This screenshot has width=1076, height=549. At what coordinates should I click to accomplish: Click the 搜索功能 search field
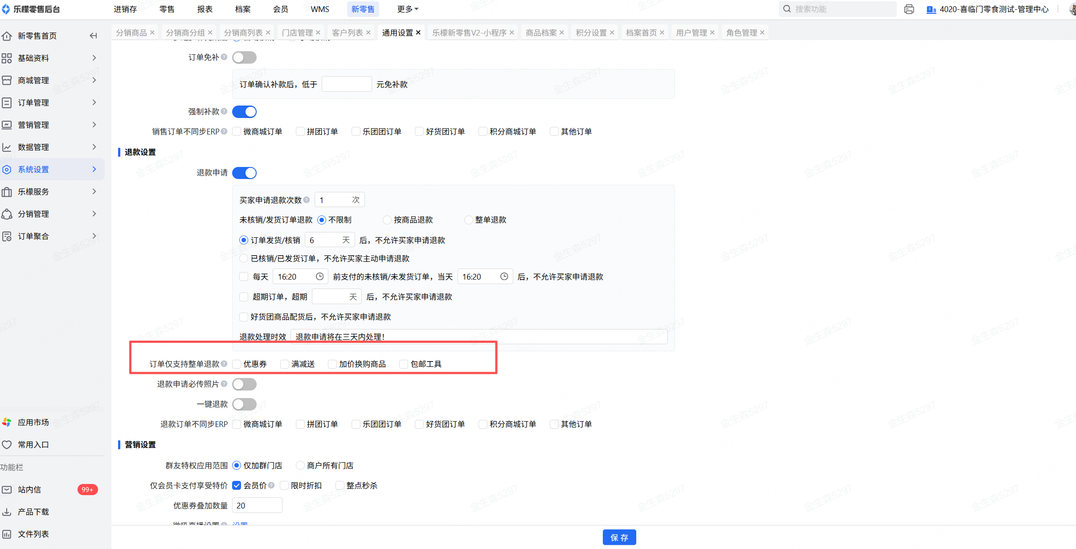click(838, 9)
